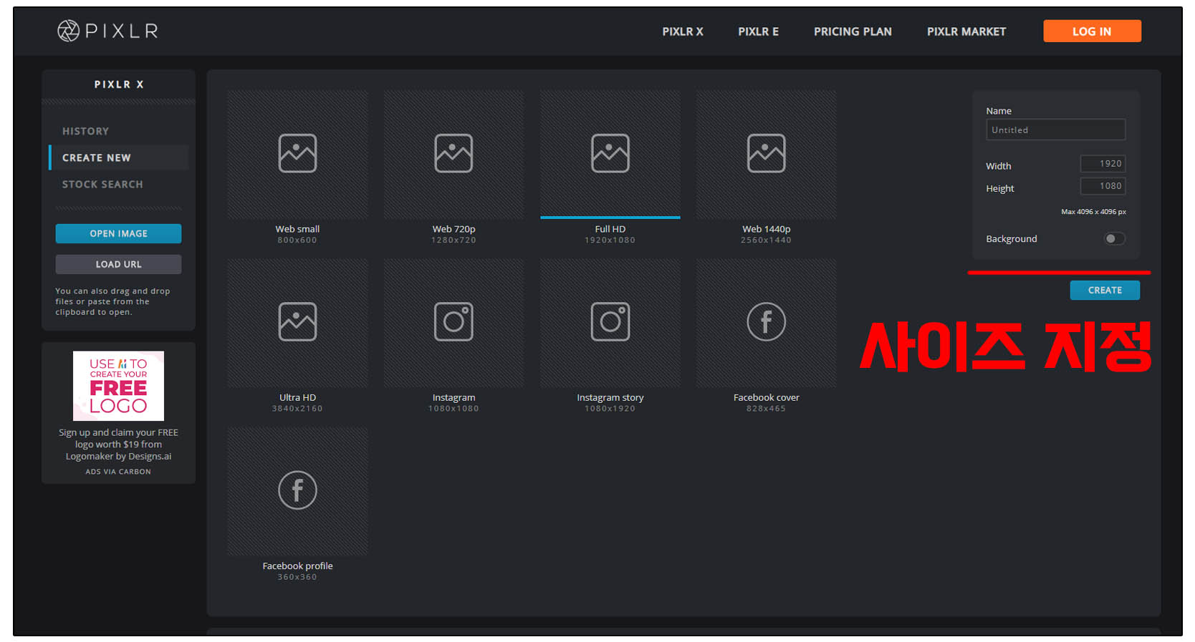The width and height of the screenshot is (1195, 642).
Task: Click the LOG IN button
Action: [x=1092, y=31]
